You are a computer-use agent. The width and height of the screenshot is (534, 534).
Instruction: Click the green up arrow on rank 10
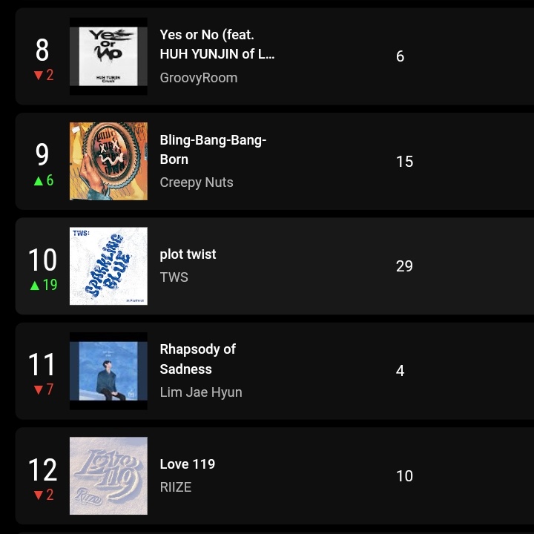34,285
